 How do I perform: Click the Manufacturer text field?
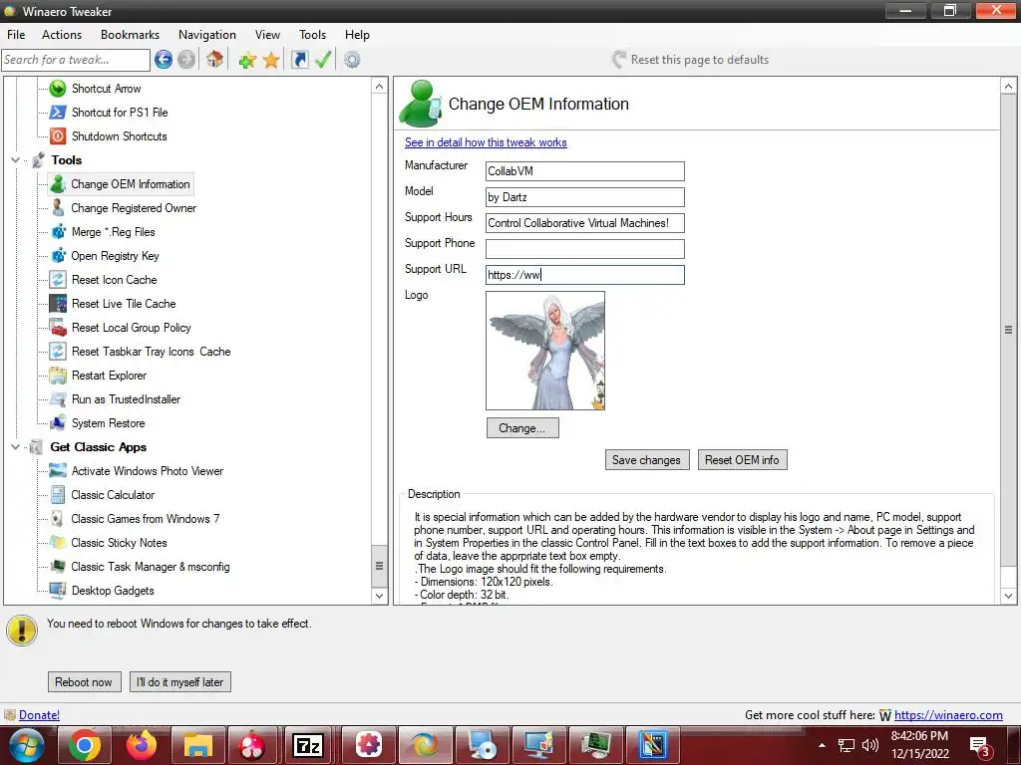pyautogui.click(x=584, y=171)
